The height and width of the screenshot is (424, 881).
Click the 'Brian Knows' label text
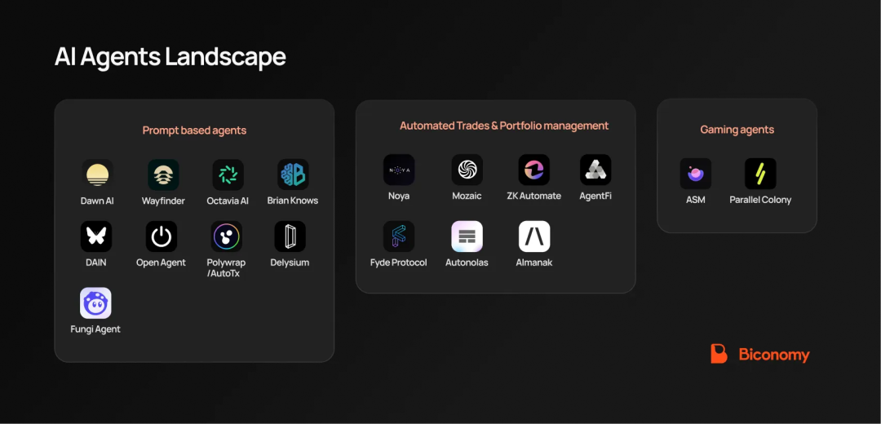(293, 201)
